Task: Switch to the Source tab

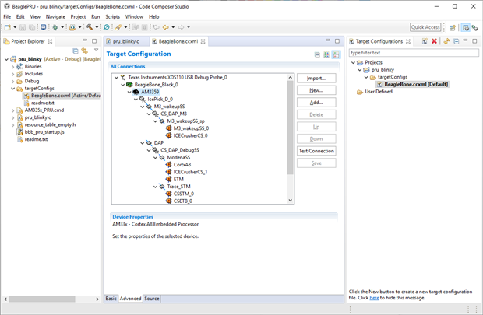Action: pos(152,299)
